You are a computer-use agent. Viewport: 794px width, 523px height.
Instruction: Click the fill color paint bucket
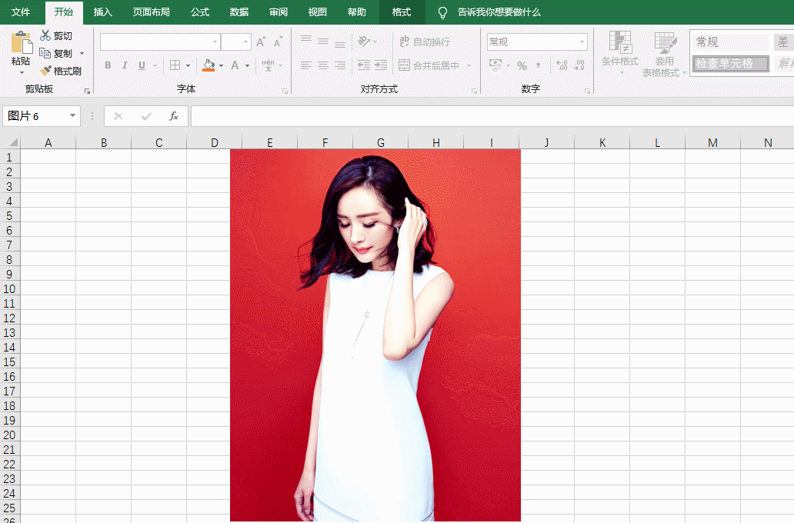209,65
